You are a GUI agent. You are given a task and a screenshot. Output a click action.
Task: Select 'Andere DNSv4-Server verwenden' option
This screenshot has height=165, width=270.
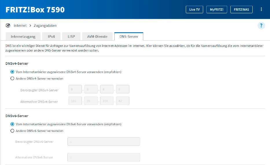tap(12, 79)
